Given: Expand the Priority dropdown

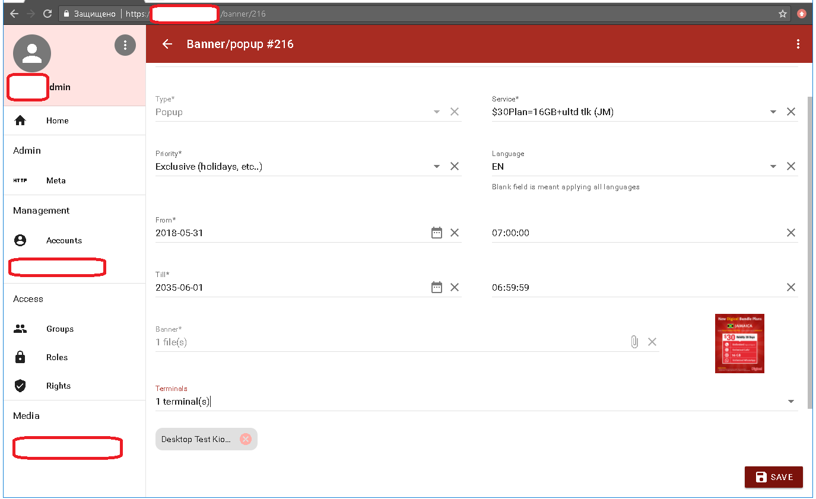Looking at the screenshot, I should [x=437, y=167].
